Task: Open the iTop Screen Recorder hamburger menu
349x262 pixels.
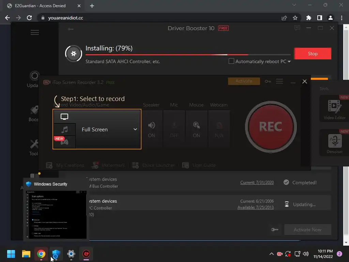Action: 279,81
